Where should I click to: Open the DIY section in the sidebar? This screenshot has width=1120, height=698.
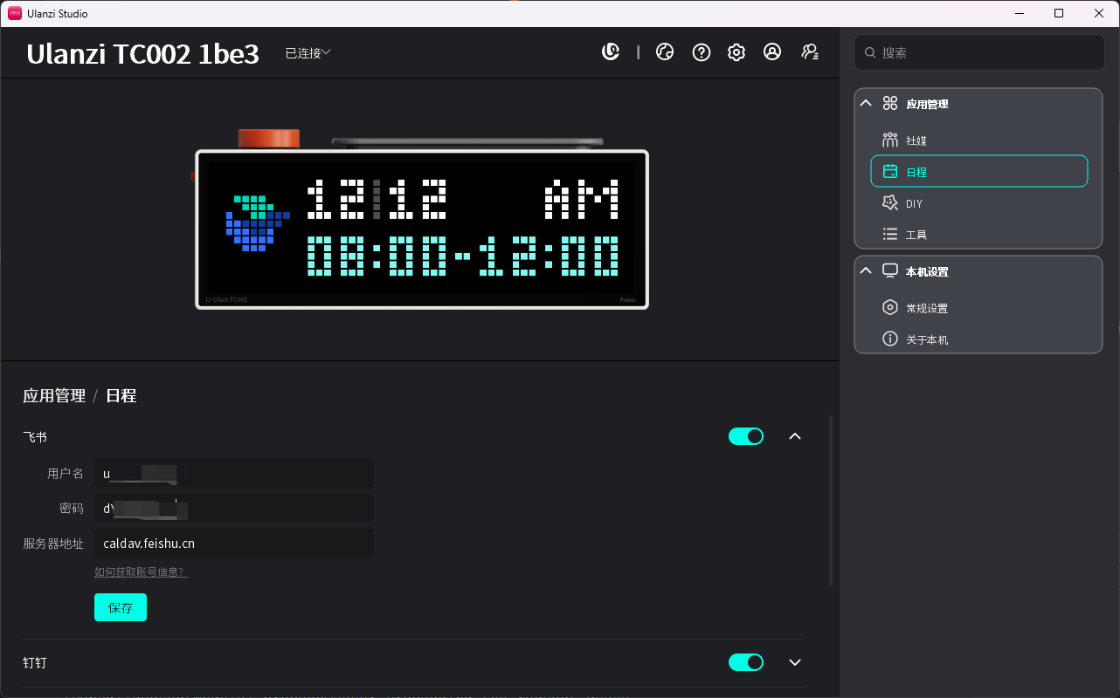(x=978, y=203)
